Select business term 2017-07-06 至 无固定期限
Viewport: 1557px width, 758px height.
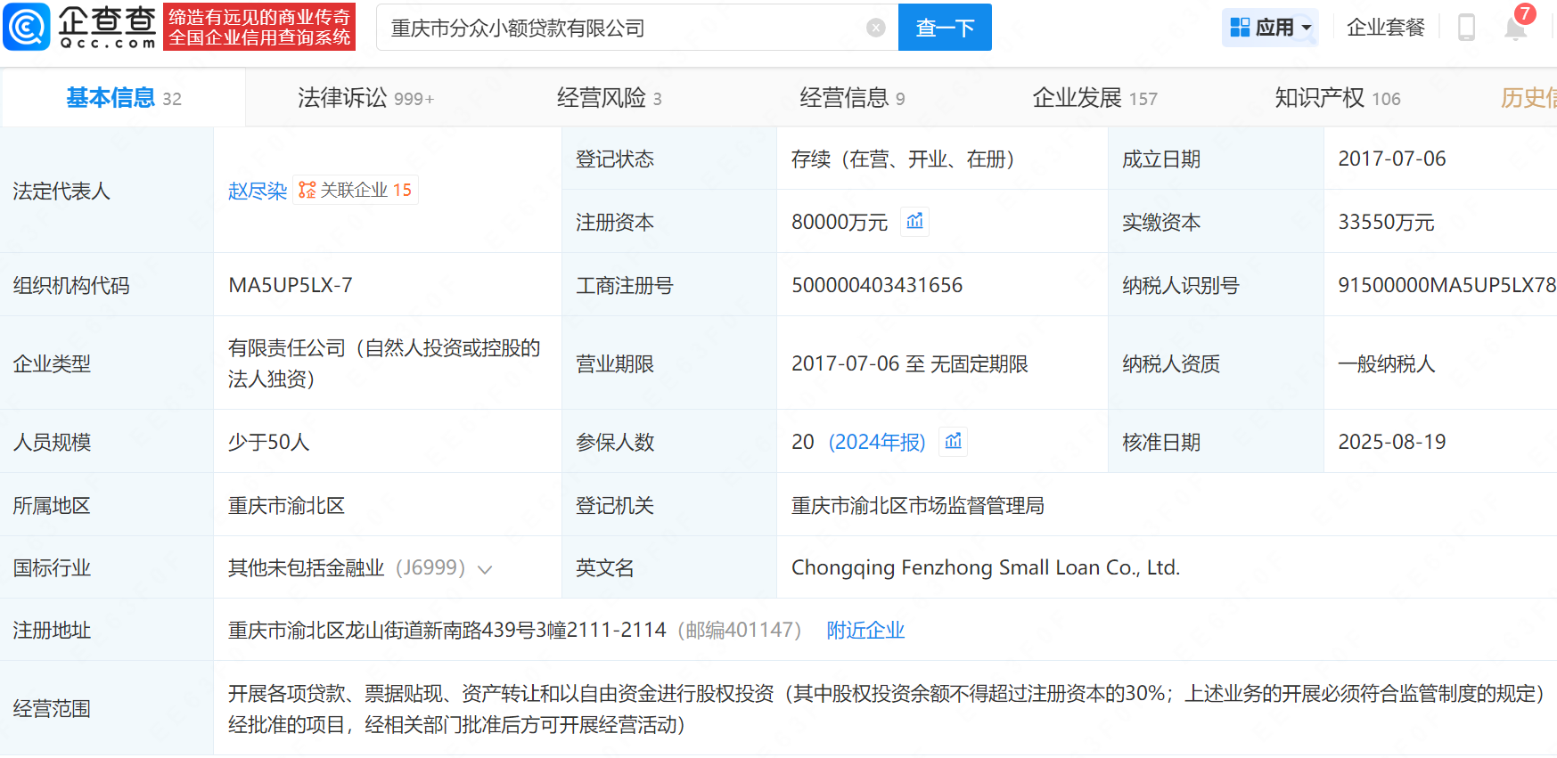[x=910, y=363]
